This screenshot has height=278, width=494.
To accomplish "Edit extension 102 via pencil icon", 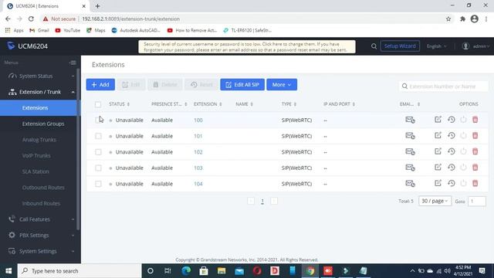I will pyautogui.click(x=438, y=151).
